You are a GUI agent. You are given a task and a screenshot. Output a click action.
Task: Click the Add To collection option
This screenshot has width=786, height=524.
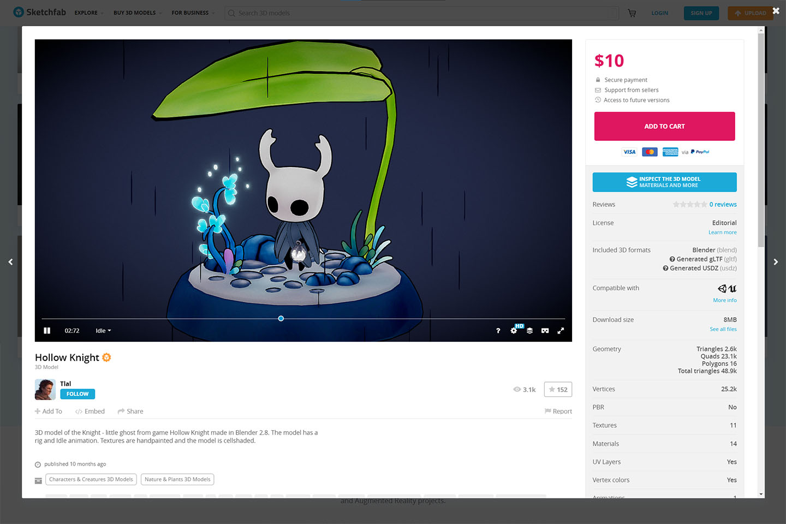49,412
